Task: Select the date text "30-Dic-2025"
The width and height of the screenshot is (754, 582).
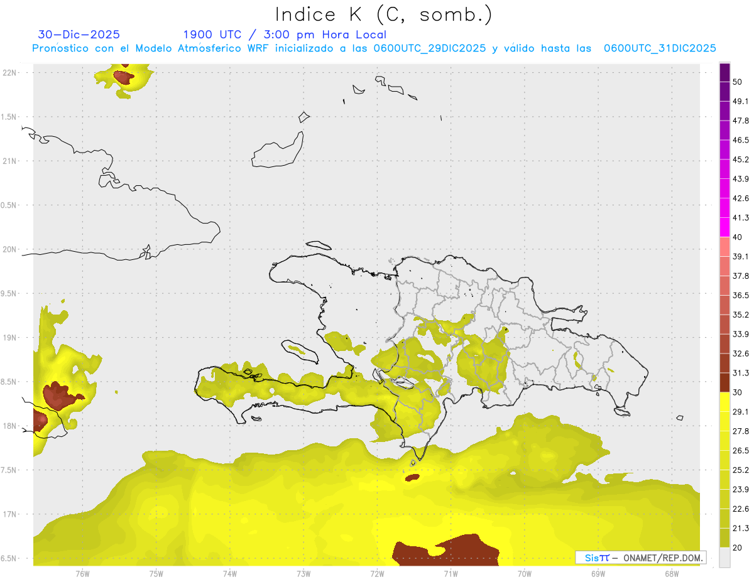Action: (79, 35)
